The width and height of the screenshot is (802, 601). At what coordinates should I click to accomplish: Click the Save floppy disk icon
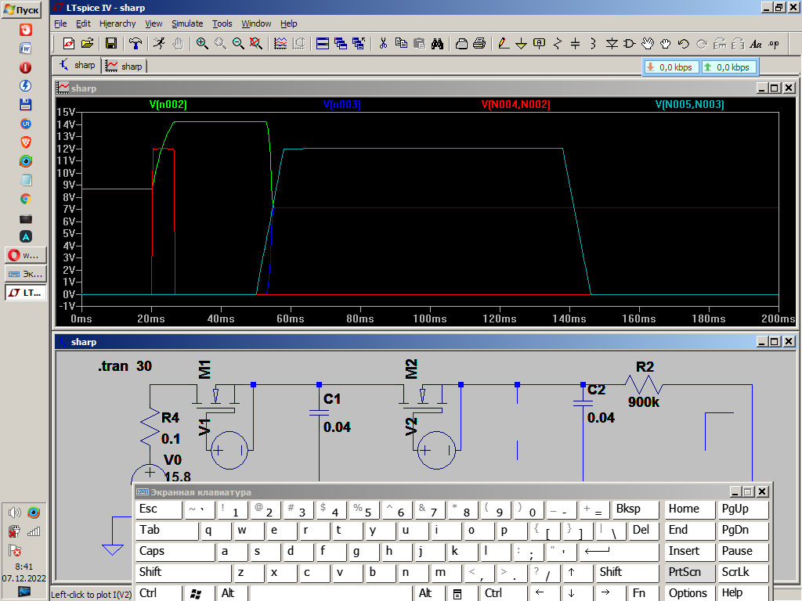[110, 43]
